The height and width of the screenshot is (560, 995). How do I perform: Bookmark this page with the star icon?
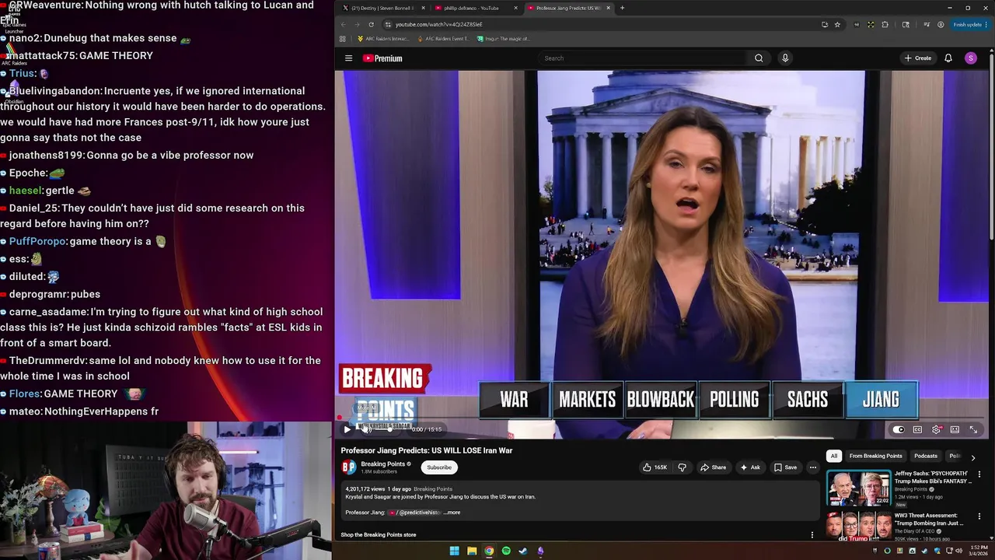837,24
